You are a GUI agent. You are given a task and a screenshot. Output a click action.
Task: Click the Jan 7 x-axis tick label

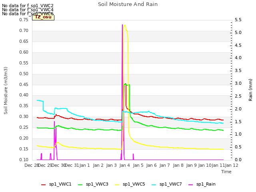[x=164, y=165]
